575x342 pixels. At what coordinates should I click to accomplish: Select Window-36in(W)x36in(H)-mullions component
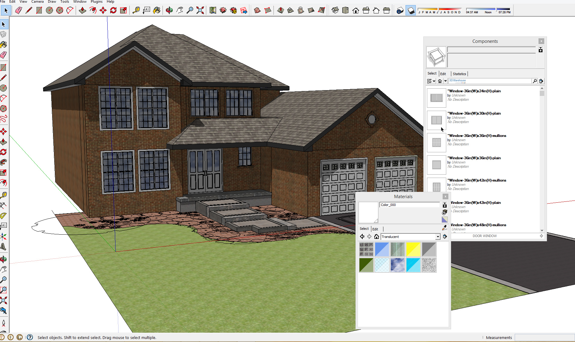(x=483, y=142)
